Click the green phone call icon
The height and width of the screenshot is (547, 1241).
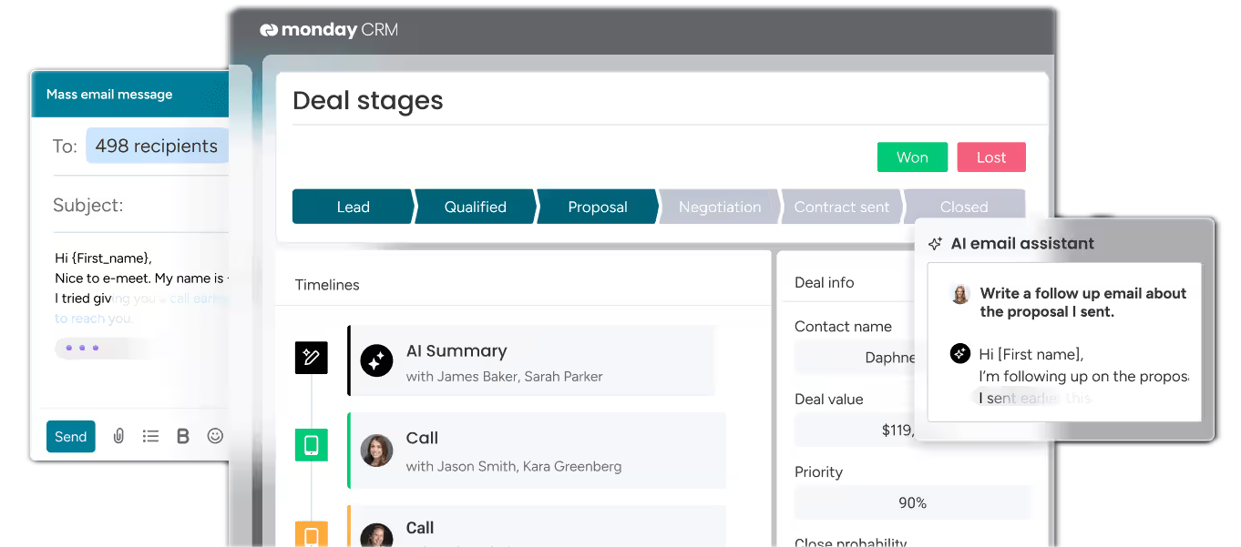[311, 445]
